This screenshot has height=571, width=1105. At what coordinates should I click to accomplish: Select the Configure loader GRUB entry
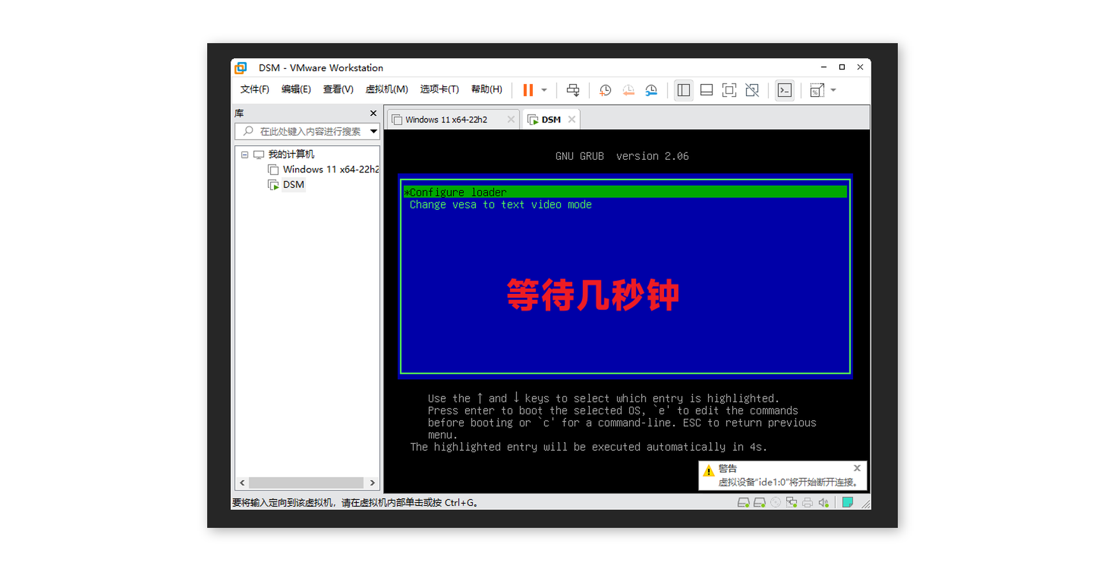pos(625,192)
